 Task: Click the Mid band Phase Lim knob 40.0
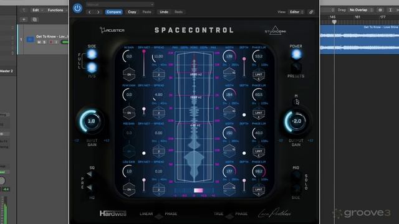tap(259, 133)
